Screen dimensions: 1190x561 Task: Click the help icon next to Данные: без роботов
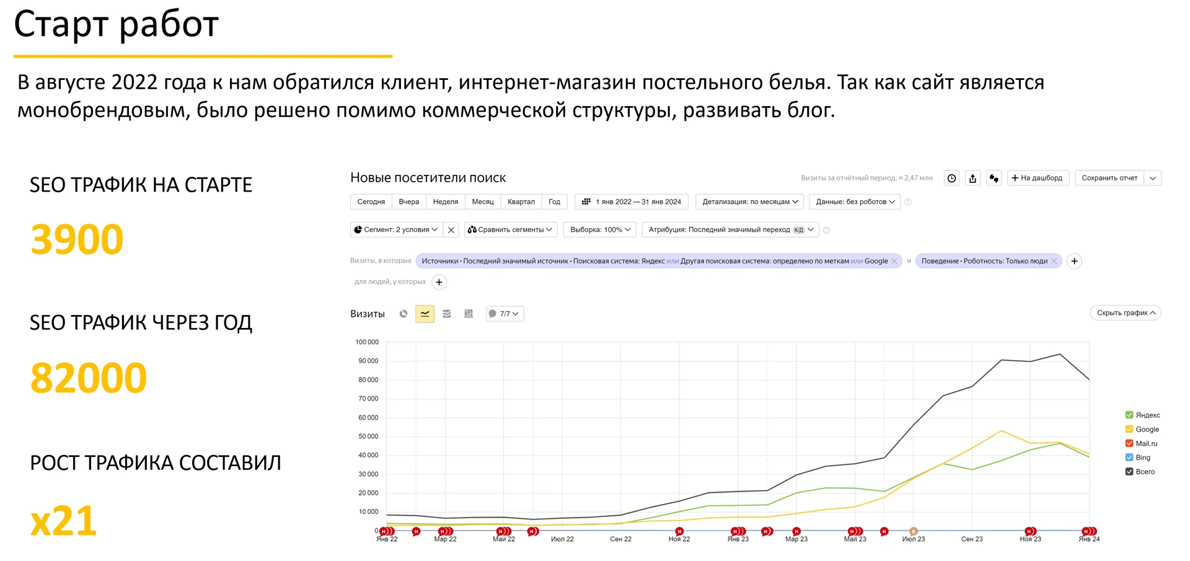[x=908, y=202]
